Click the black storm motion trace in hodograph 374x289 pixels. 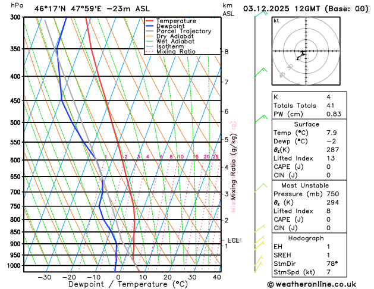(301, 56)
